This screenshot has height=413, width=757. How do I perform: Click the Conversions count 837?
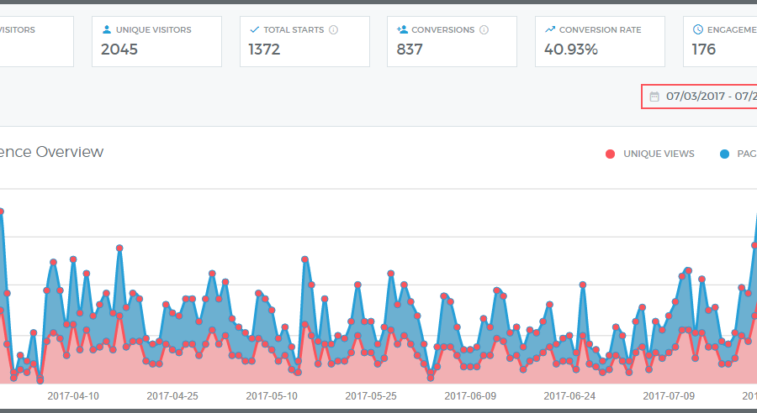pyautogui.click(x=410, y=50)
